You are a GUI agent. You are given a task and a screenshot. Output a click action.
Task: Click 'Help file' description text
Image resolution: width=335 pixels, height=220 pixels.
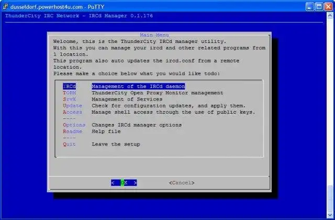click(106, 131)
